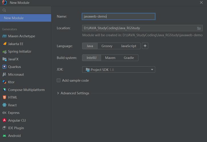Select the React generator icon
Viewport: 207px width, 142px height.
4,105
